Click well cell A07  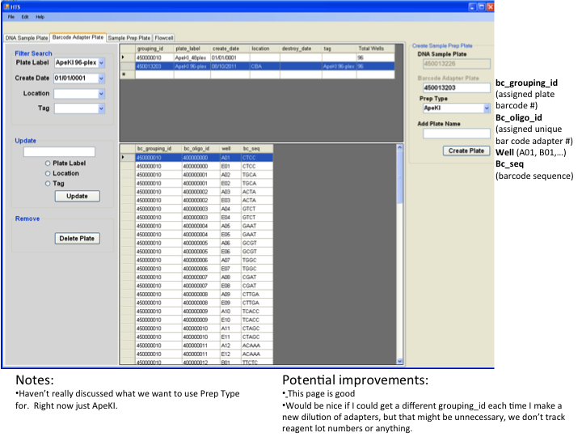click(230, 260)
